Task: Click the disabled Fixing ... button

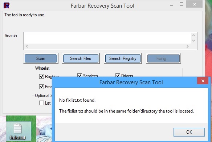Action: [x=163, y=58]
